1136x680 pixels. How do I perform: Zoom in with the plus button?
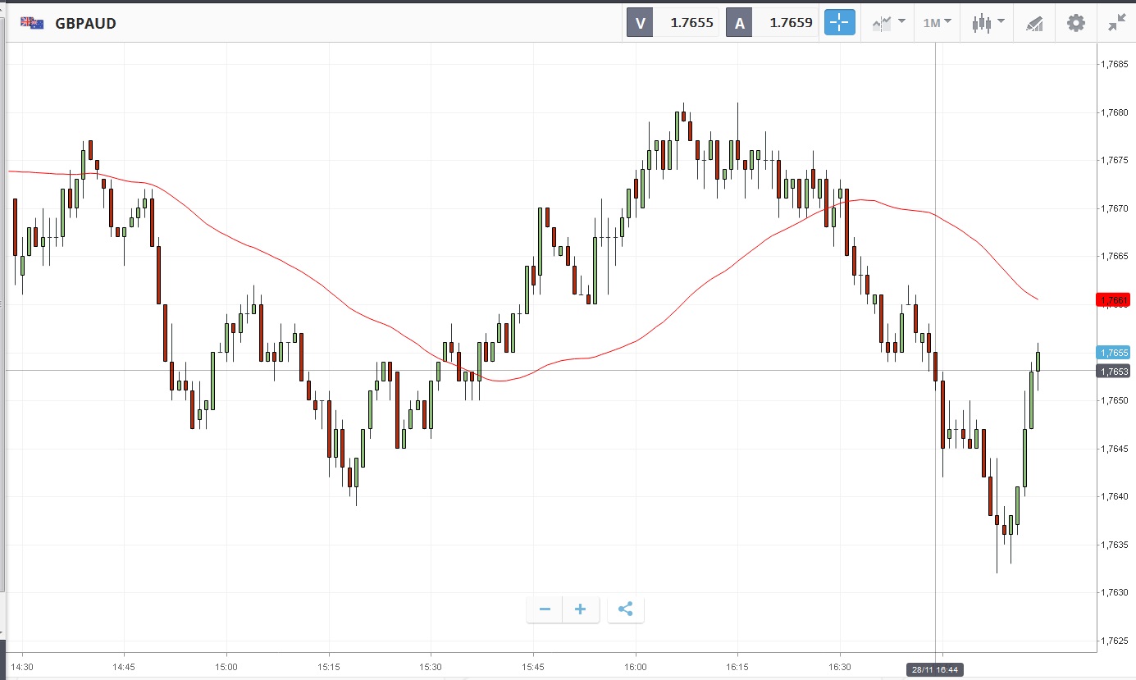pyautogui.click(x=581, y=609)
